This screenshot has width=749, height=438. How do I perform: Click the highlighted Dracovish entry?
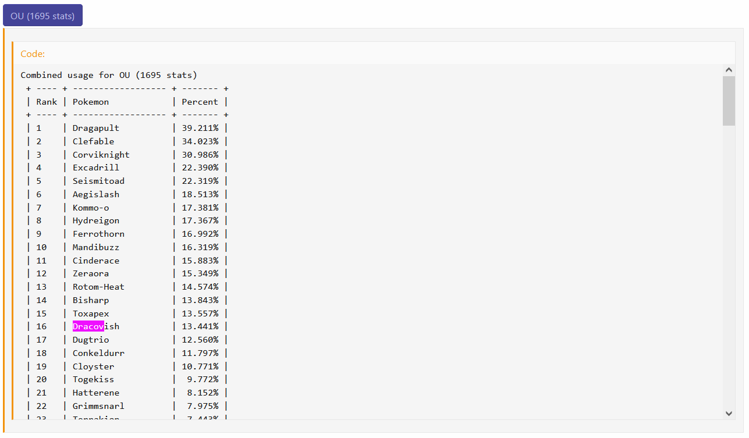pyautogui.click(x=95, y=326)
